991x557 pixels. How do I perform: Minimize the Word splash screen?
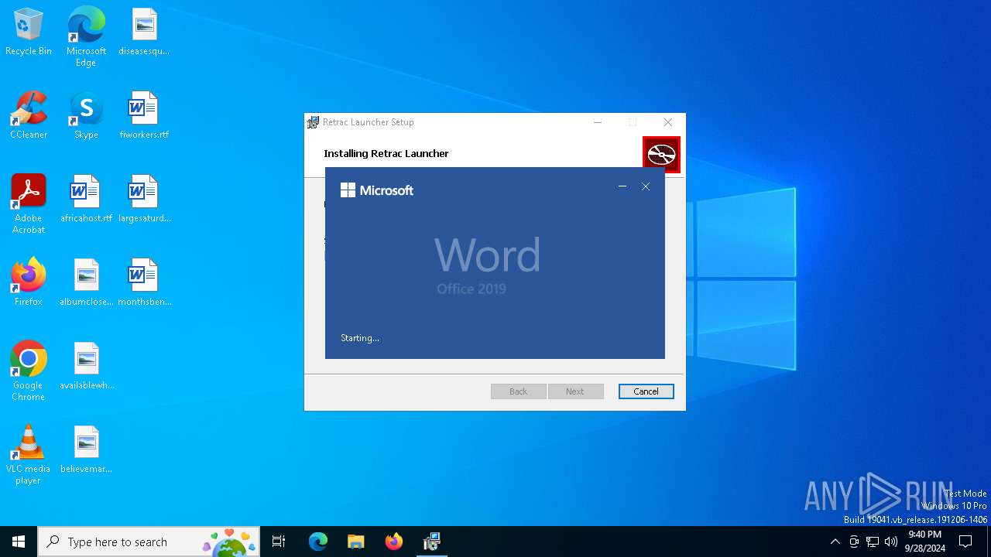click(x=622, y=186)
